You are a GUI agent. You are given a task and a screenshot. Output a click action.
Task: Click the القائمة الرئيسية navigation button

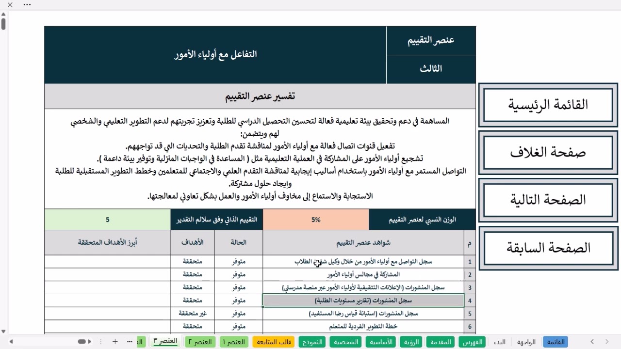click(x=548, y=105)
